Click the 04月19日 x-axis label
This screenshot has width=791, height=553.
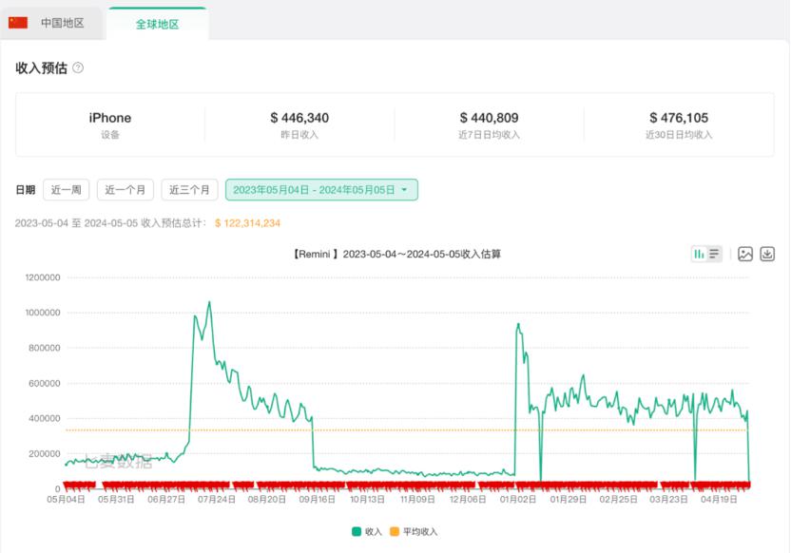tap(719, 499)
